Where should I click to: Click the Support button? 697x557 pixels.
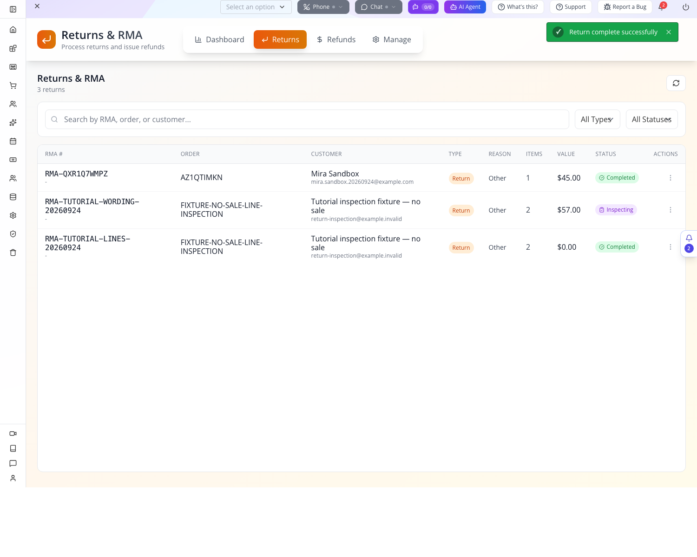(571, 7)
